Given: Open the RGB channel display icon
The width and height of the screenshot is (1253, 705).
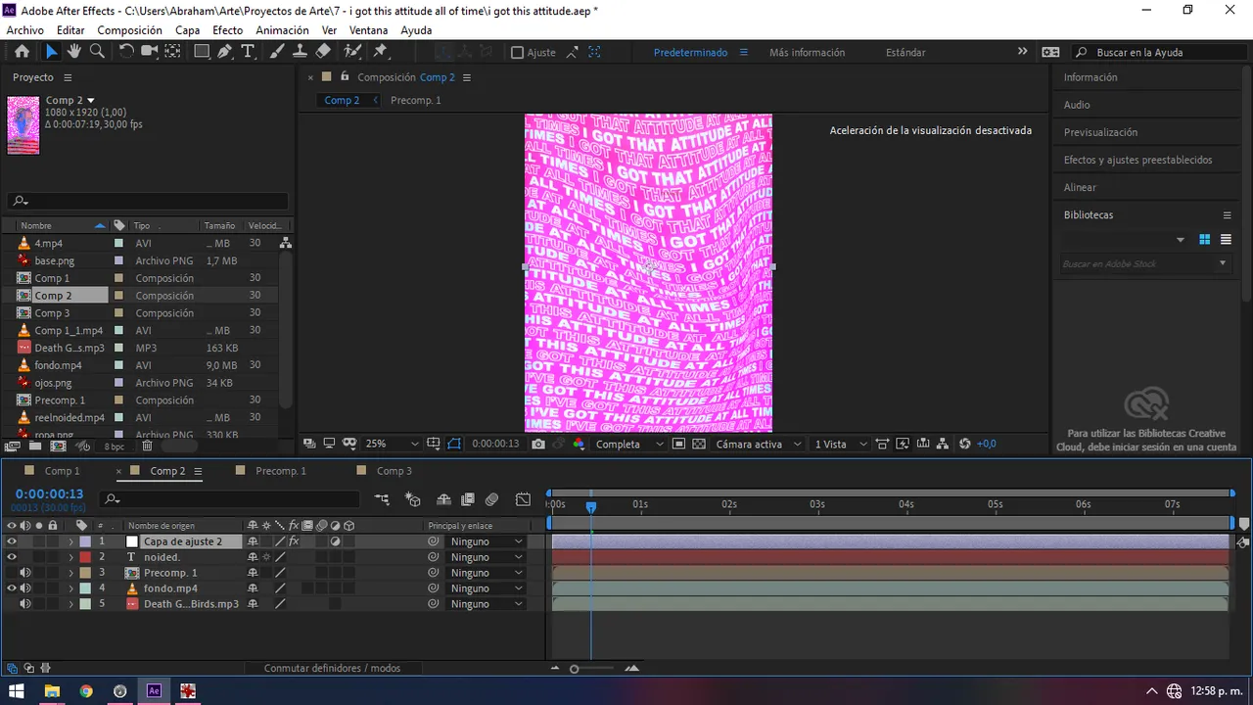Looking at the screenshot, I should click(x=579, y=444).
